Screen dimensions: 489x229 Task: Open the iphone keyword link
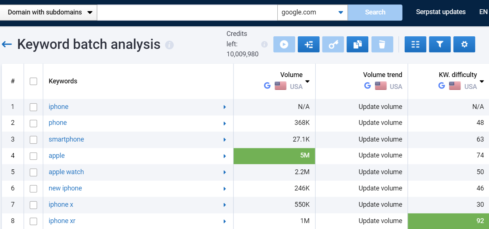[59, 107]
